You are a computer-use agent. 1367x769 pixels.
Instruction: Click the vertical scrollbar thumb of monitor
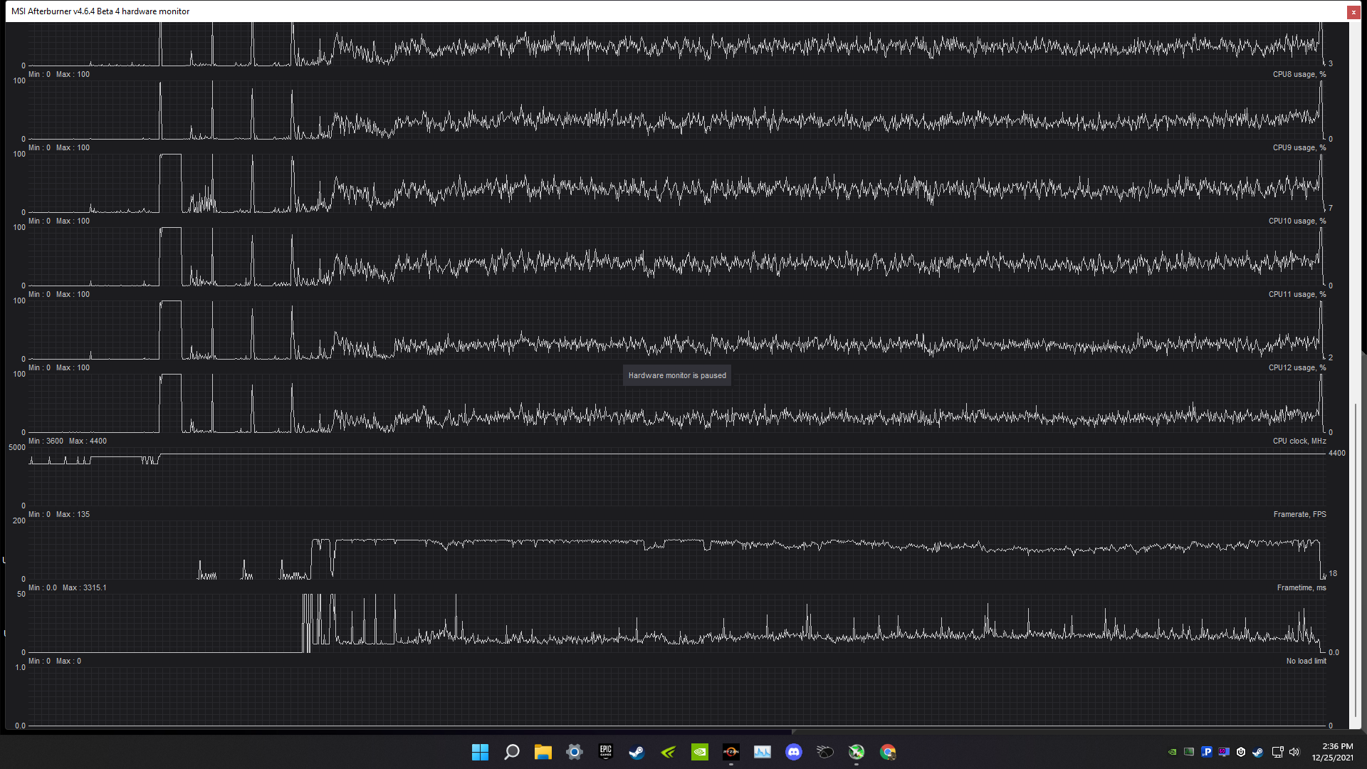point(1355,559)
